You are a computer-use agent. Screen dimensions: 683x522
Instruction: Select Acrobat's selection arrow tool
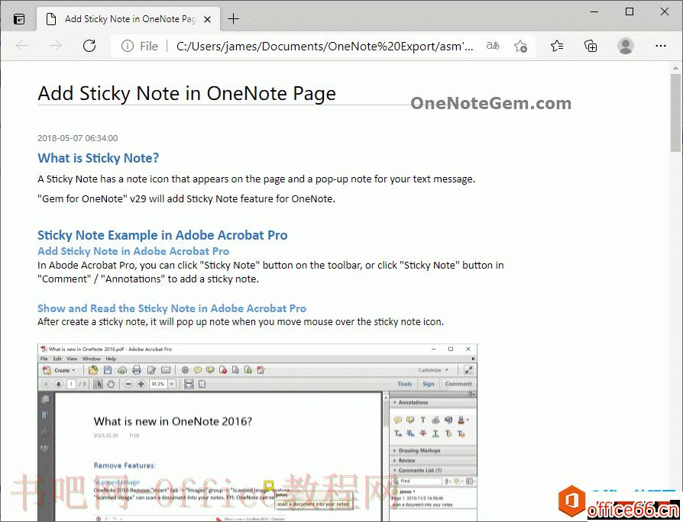tap(98, 384)
